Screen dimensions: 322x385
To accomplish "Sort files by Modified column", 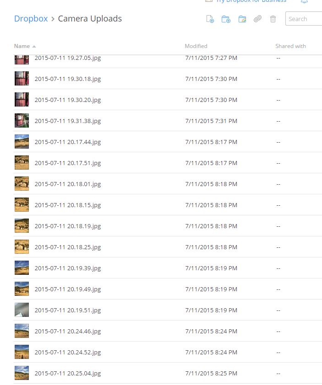I will pyautogui.click(x=196, y=46).
